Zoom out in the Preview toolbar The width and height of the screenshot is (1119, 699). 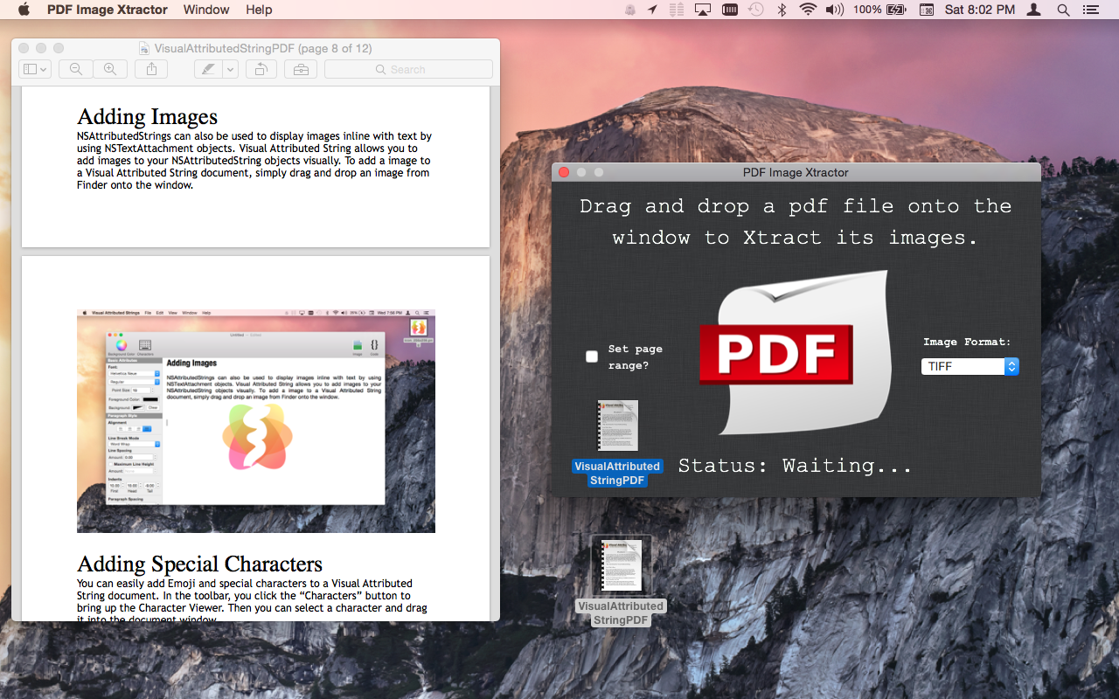tap(76, 69)
